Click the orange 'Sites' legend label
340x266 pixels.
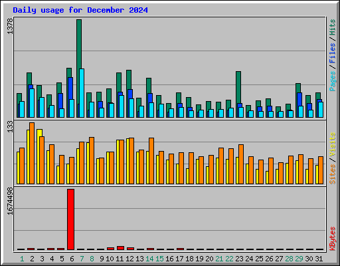pos(332,174)
